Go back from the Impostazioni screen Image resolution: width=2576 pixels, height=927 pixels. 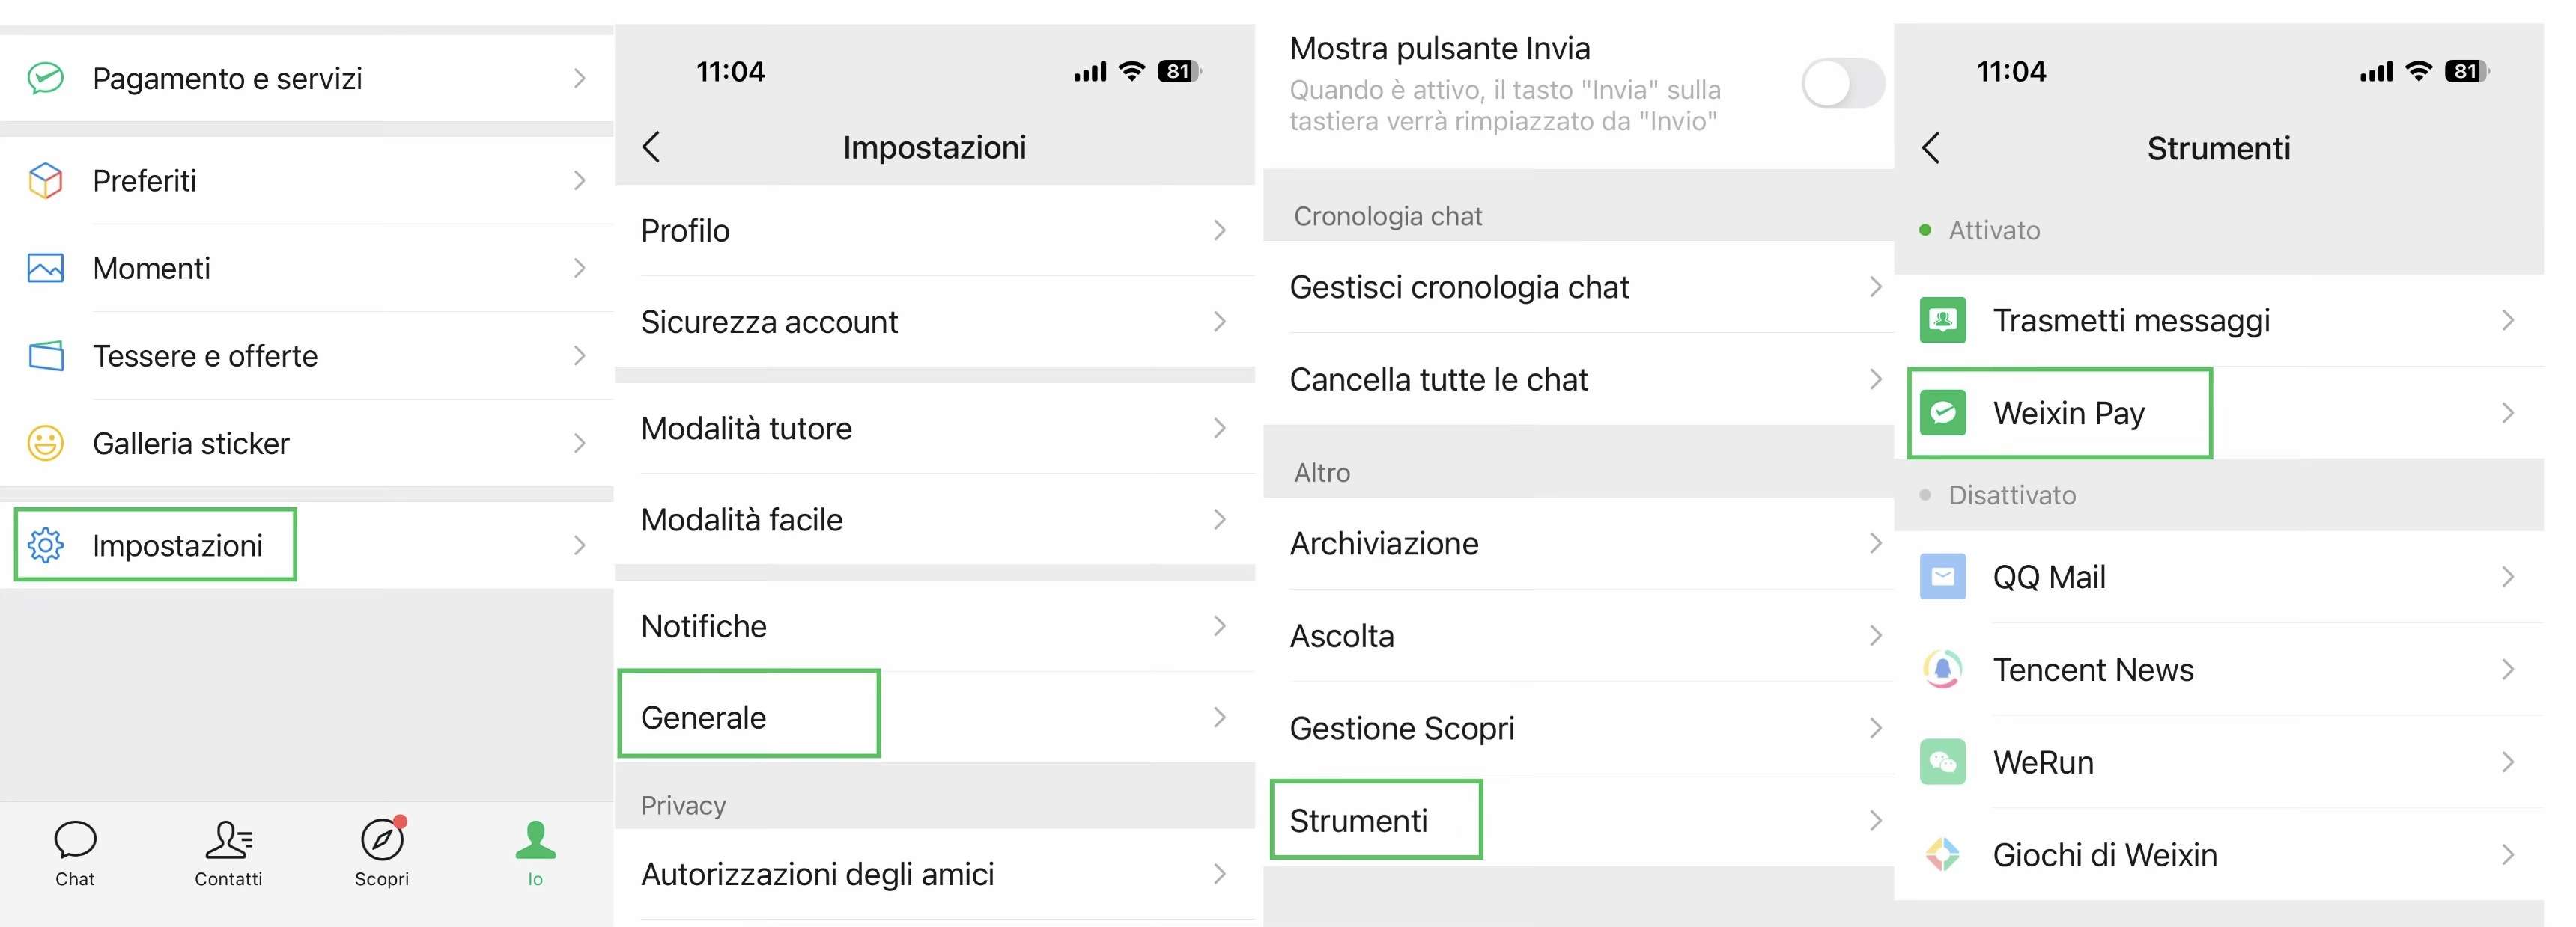point(652,147)
